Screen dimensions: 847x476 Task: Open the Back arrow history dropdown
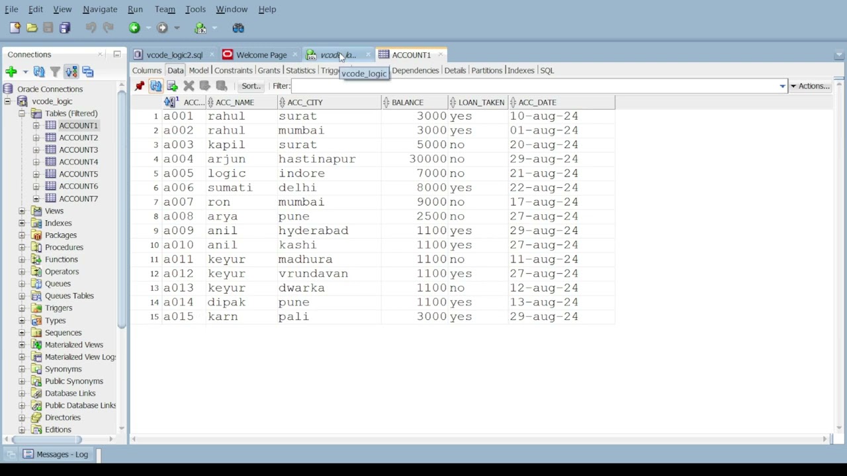[149, 28]
